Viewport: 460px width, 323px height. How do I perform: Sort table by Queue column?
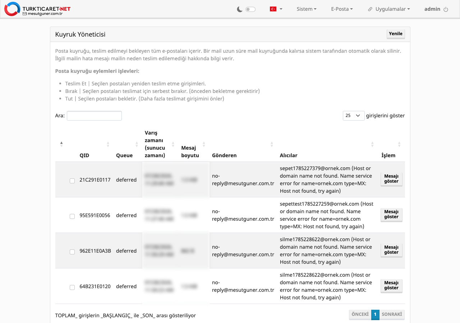(127, 144)
